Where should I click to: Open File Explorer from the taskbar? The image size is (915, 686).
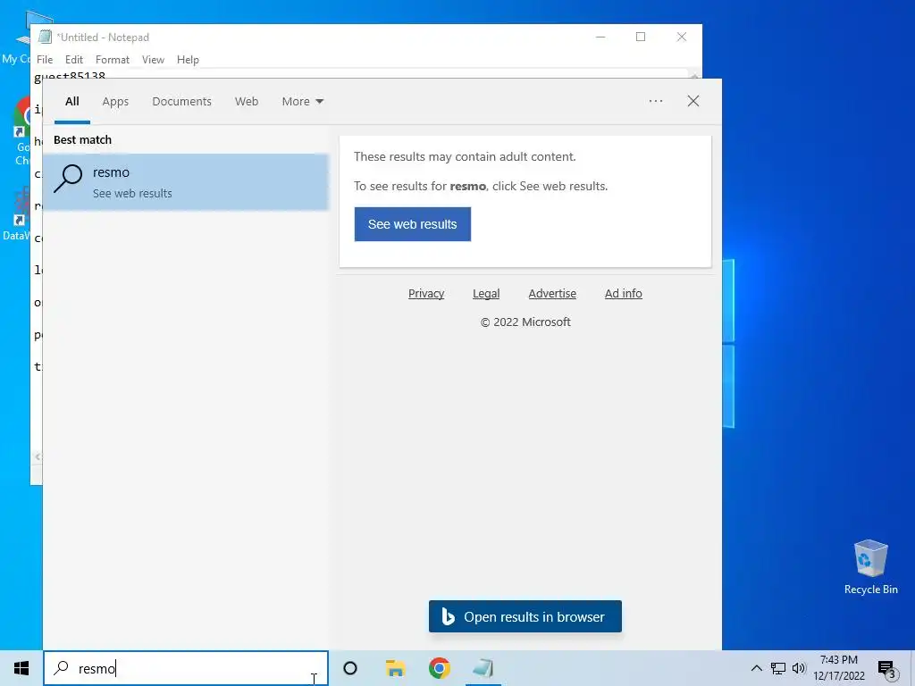coord(396,668)
